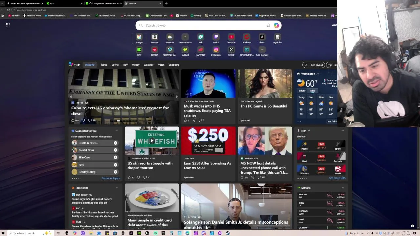420x236 pixels.
Task: Switch to the Kick browser tab
Action: tap(64, 3)
